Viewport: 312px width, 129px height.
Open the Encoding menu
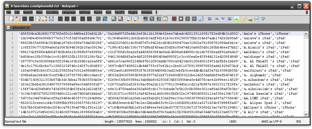(x=52, y=12)
